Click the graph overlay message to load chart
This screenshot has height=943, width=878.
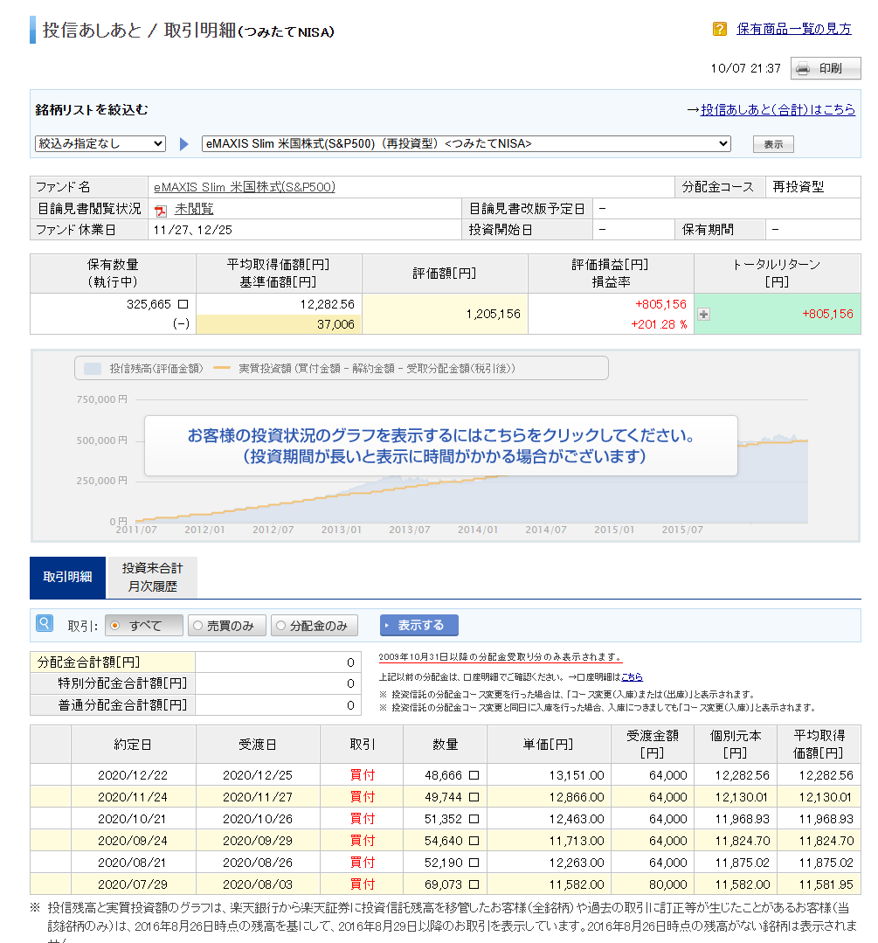click(x=441, y=446)
